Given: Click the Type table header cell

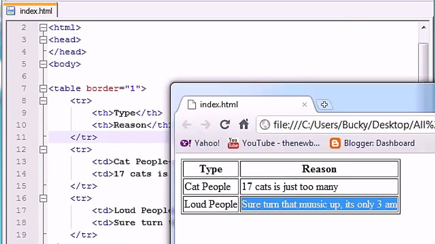Looking at the screenshot, I should [x=211, y=169].
